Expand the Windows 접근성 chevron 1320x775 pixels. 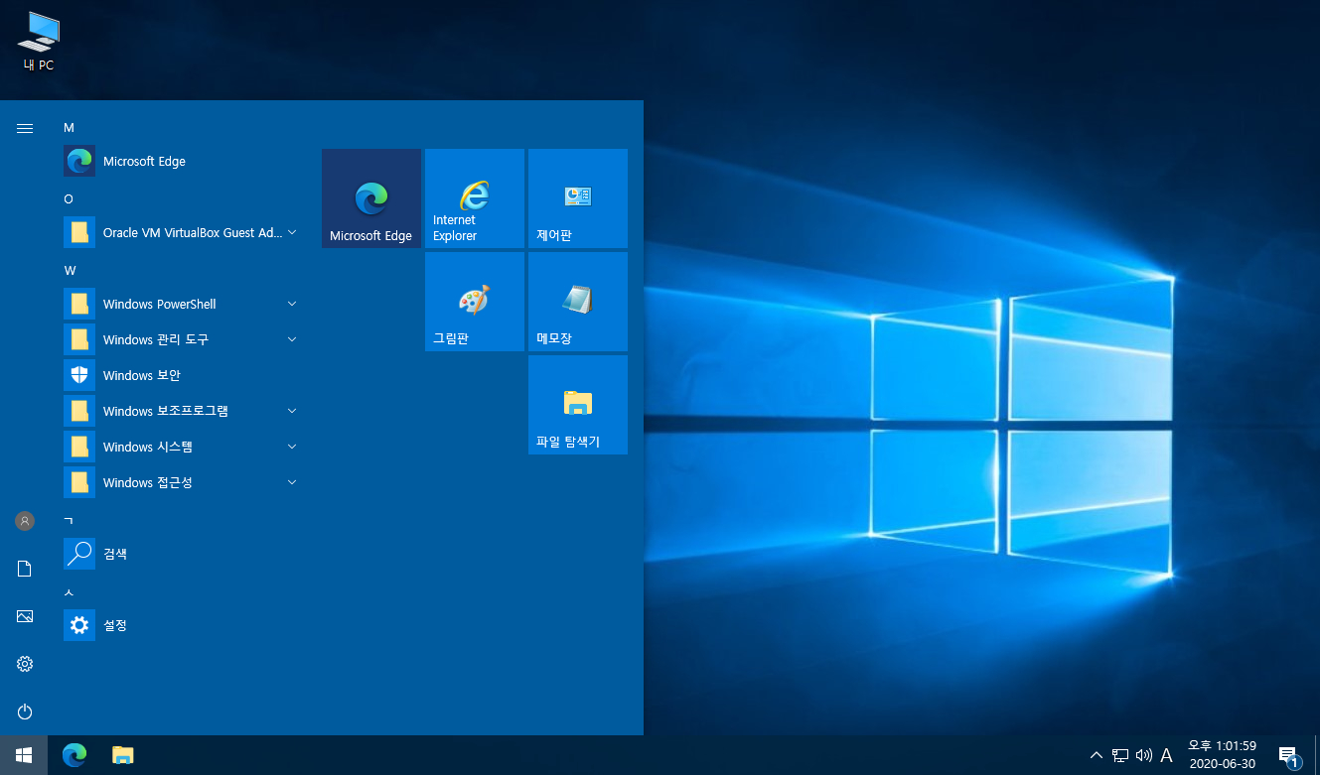292,482
